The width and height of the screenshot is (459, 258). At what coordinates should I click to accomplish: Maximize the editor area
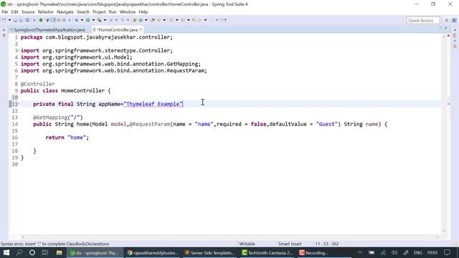coord(446,28)
